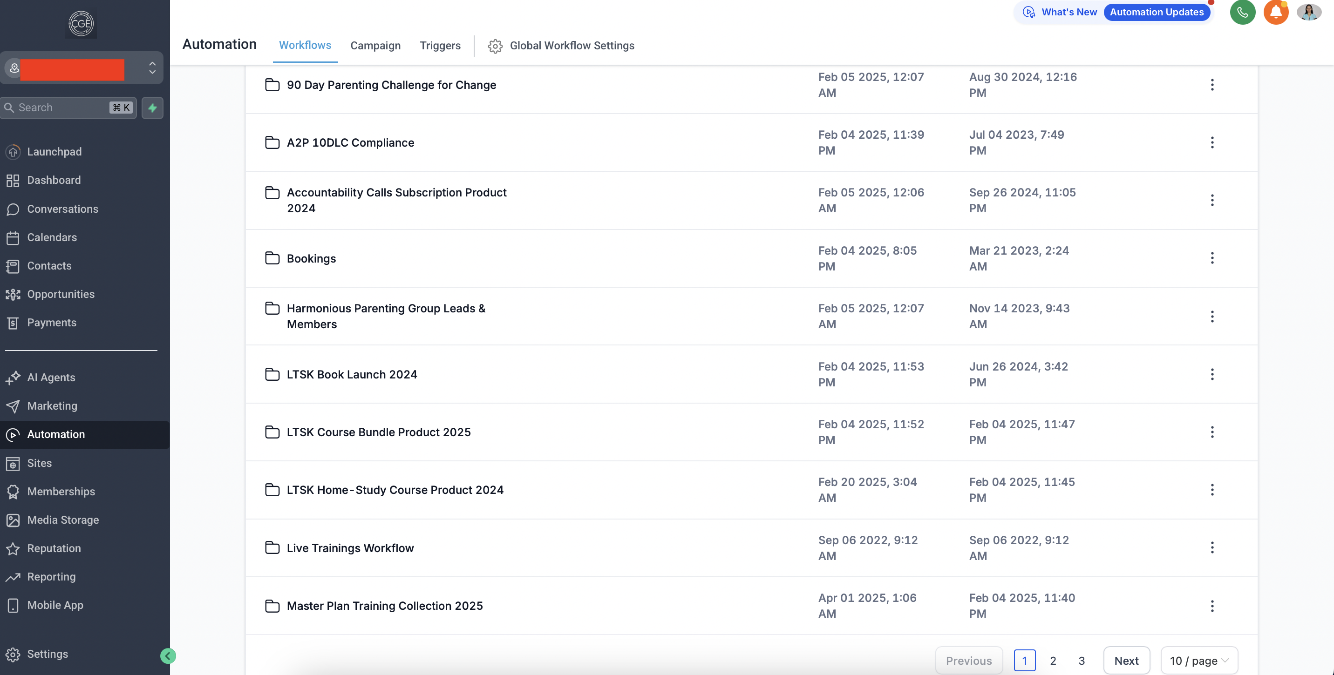1334x675 pixels.
Task: Expand the account switcher dropdown
Action: pos(152,68)
